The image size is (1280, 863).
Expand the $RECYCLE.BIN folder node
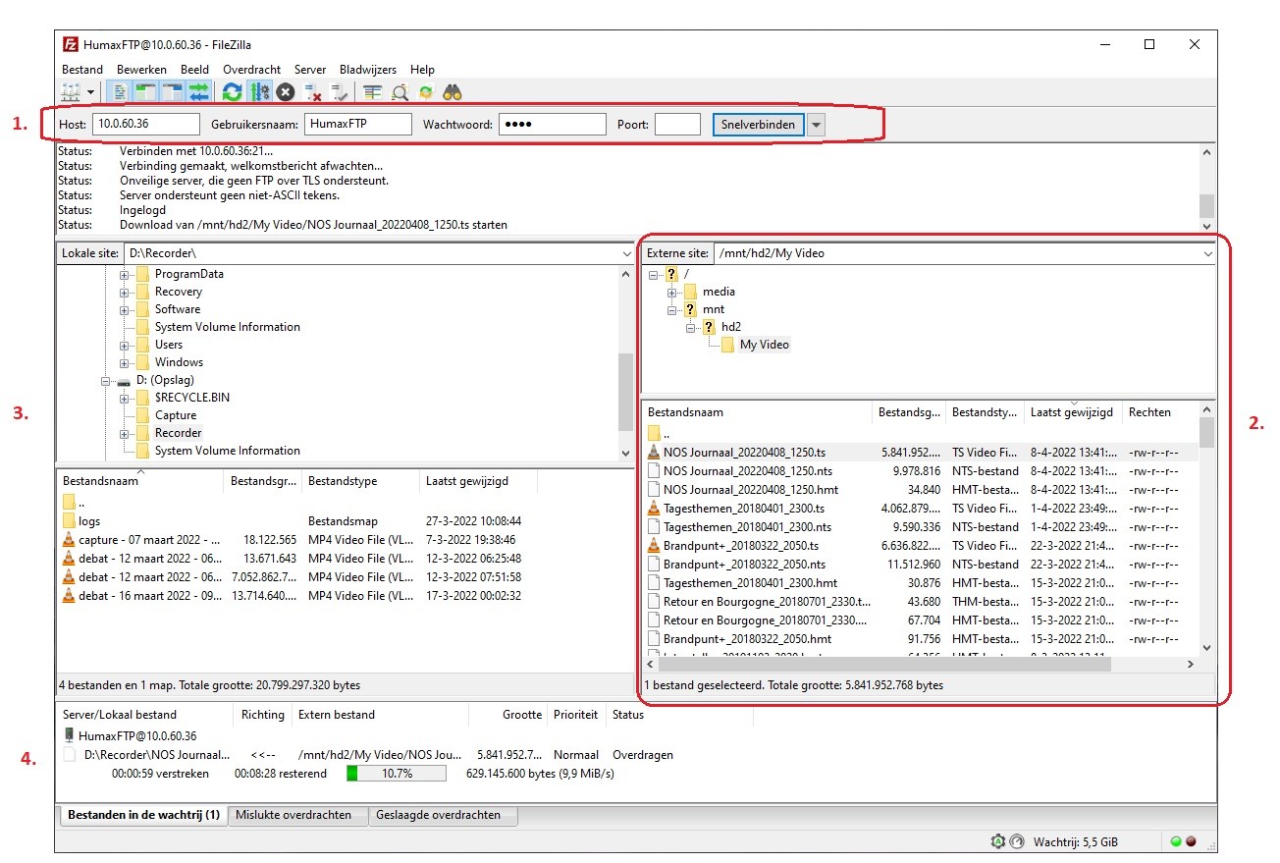[x=125, y=398]
